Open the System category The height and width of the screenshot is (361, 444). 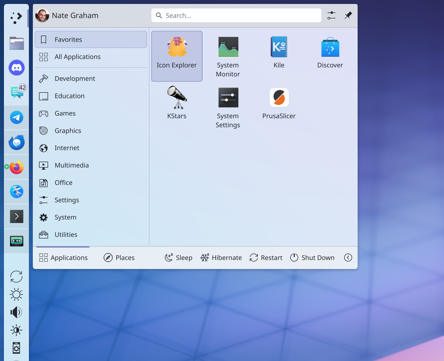91,217
